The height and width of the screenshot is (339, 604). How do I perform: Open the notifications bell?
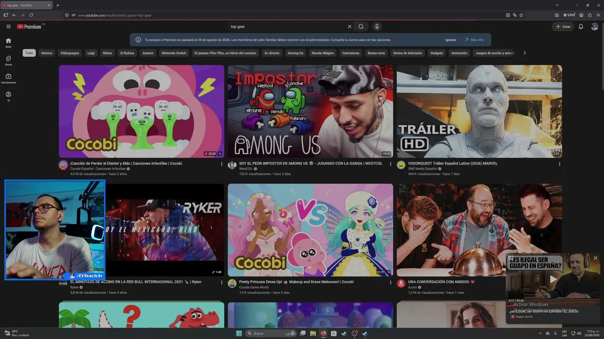pos(581,27)
